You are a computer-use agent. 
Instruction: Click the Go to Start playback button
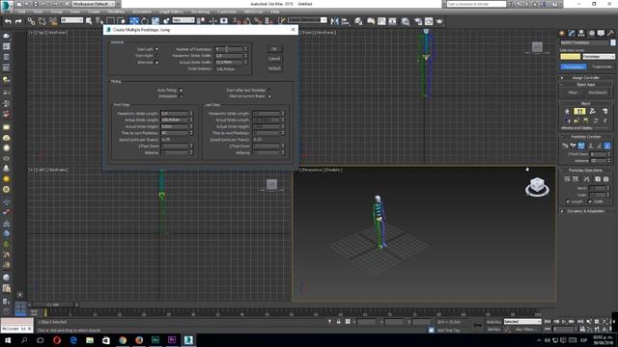(548, 321)
